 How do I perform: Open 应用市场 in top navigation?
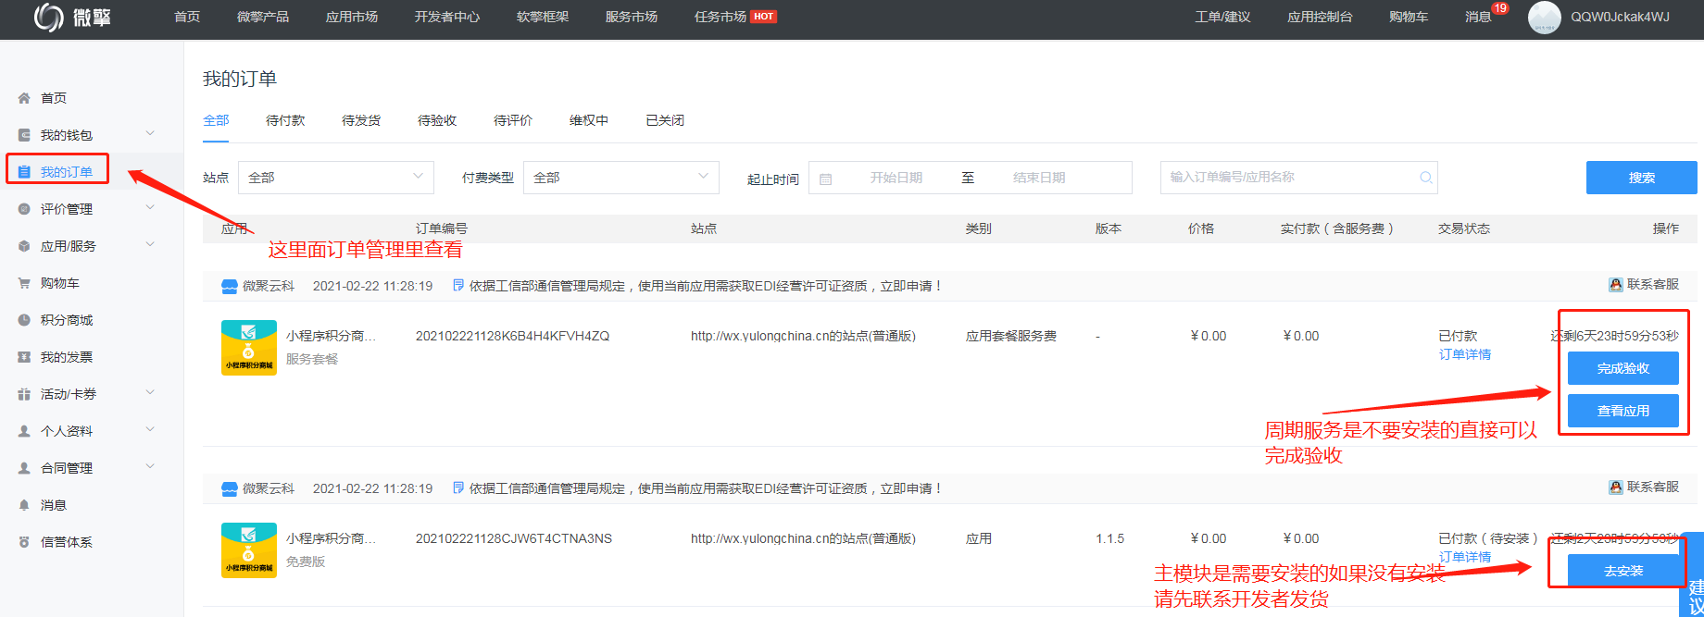coord(352,17)
